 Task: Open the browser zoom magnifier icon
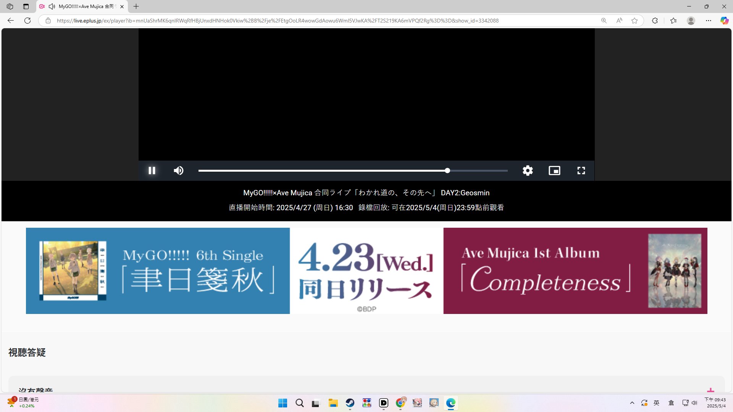pyautogui.click(x=604, y=21)
